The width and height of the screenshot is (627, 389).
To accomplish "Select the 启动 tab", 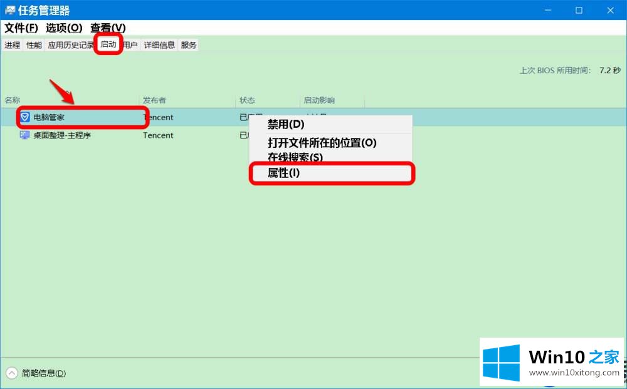I will click(108, 44).
